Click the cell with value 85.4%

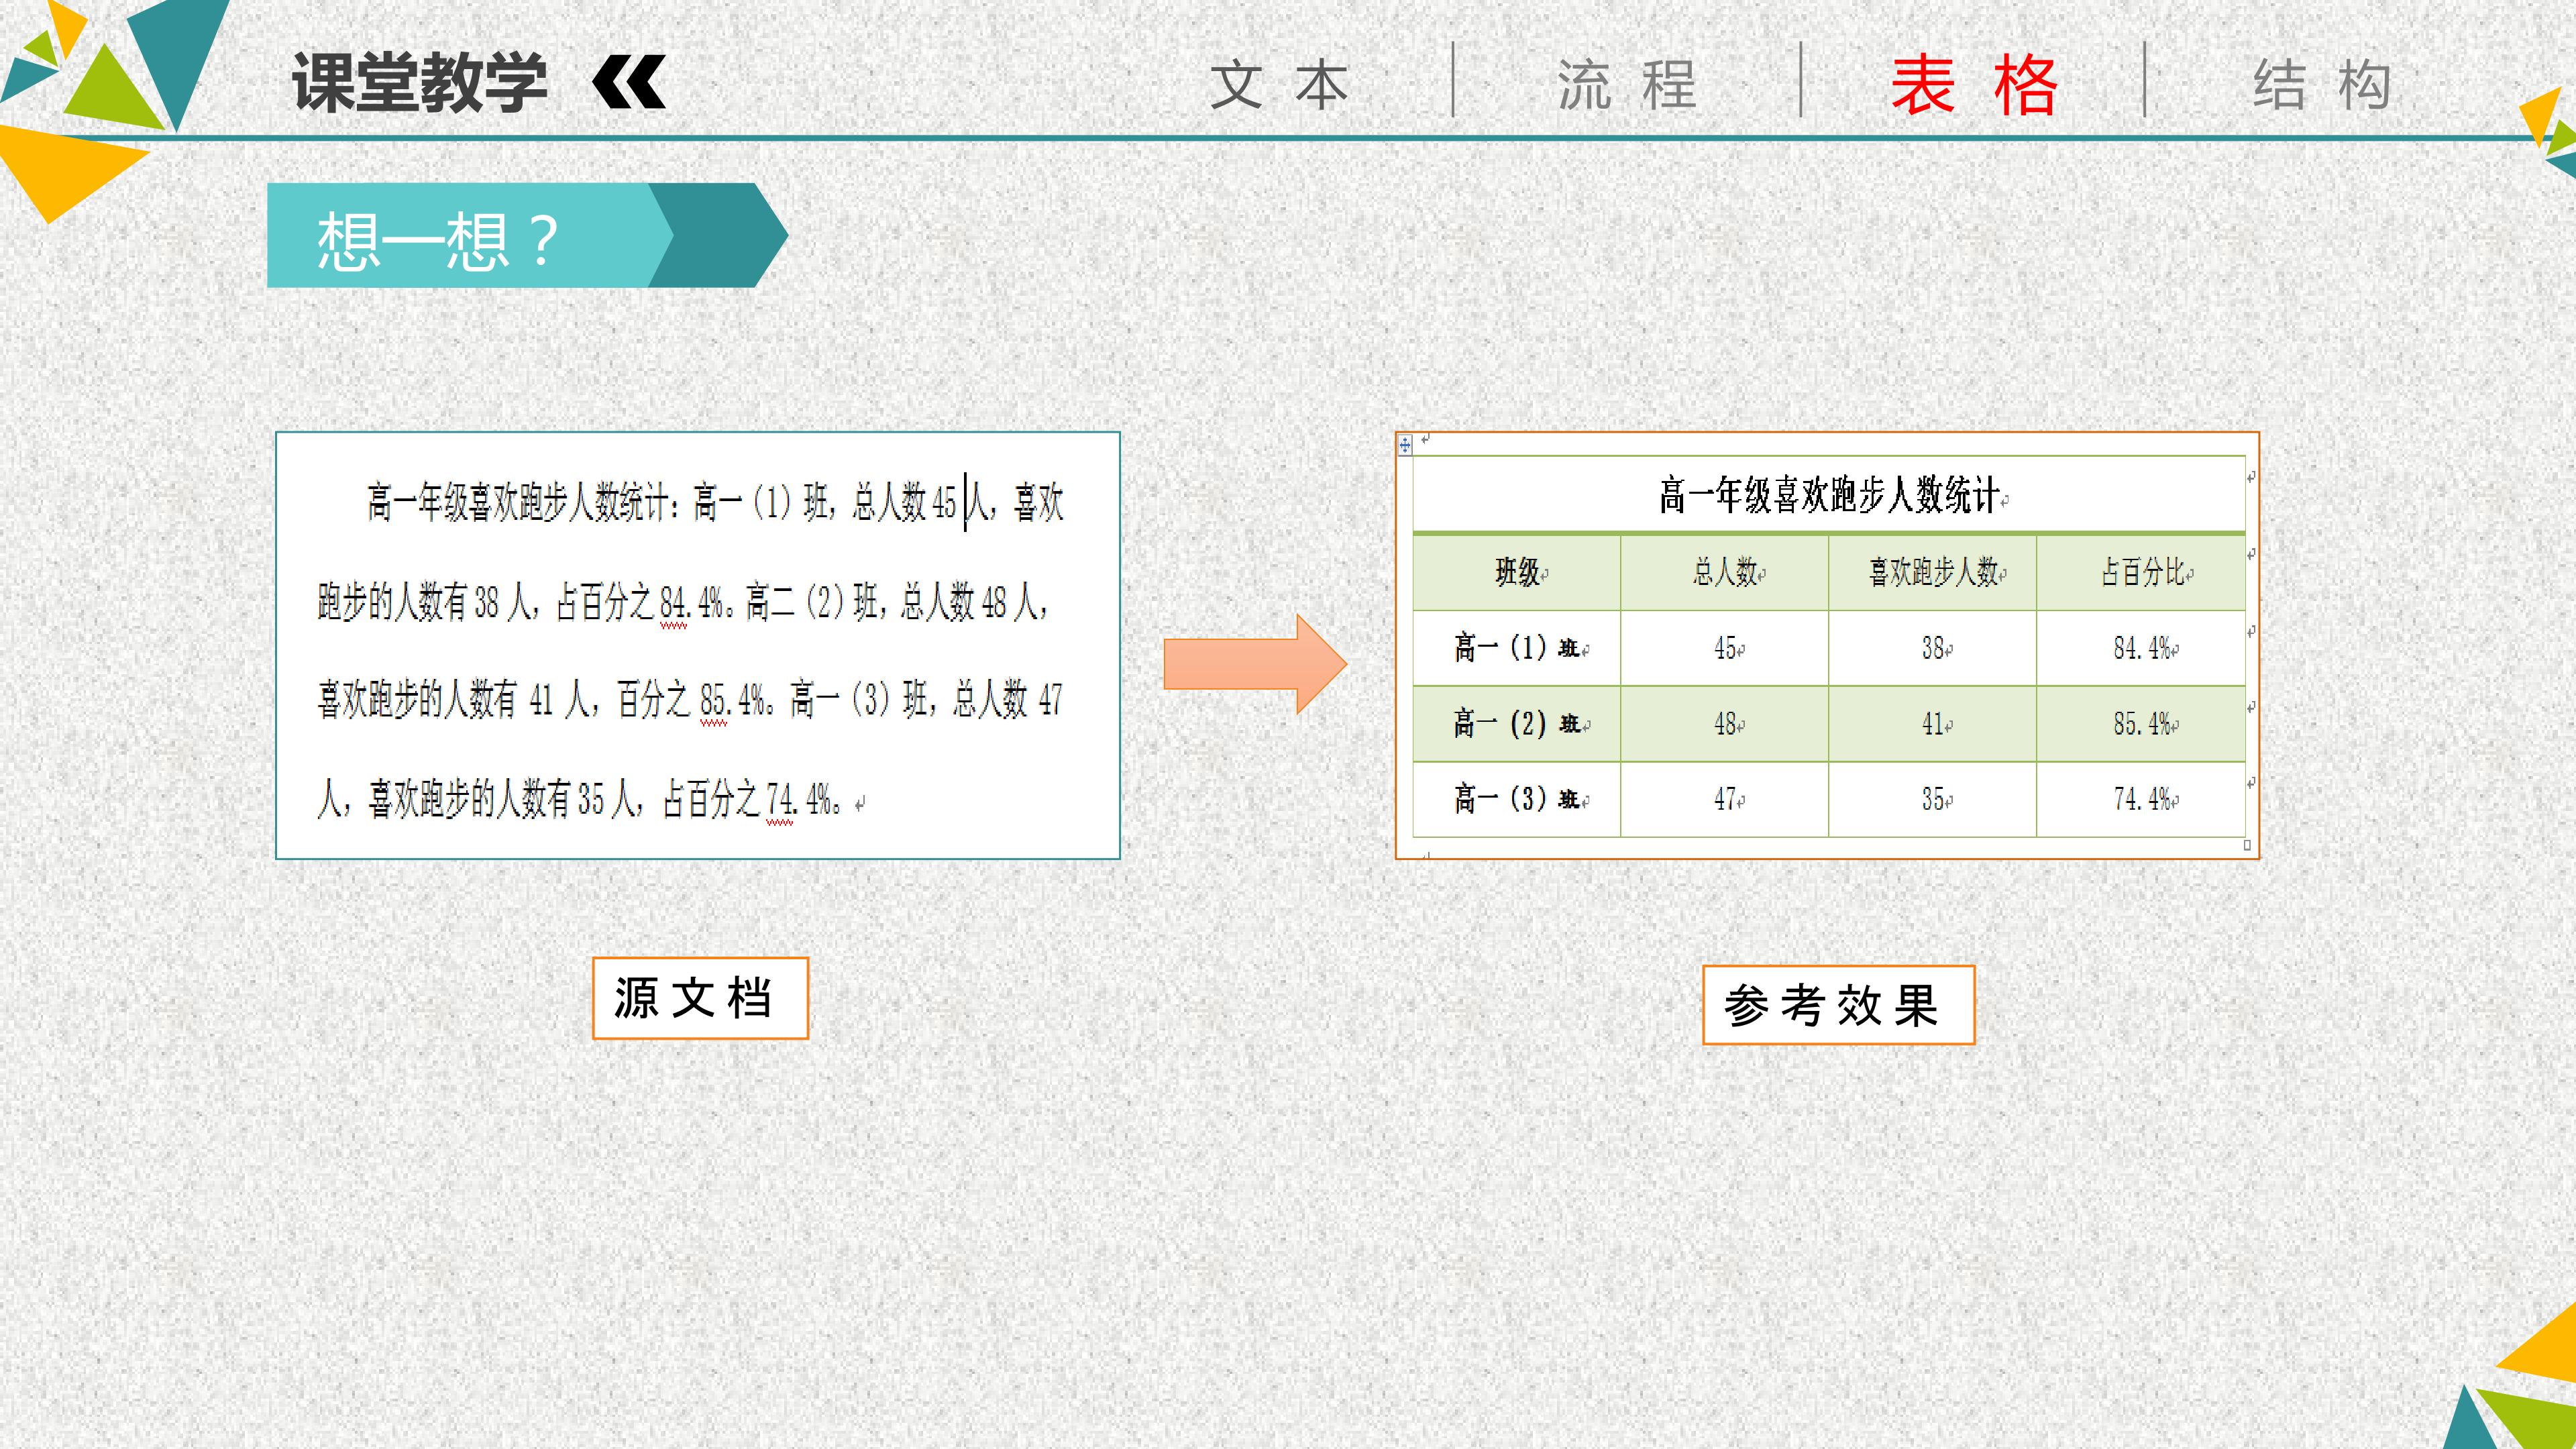[x=2141, y=724]
